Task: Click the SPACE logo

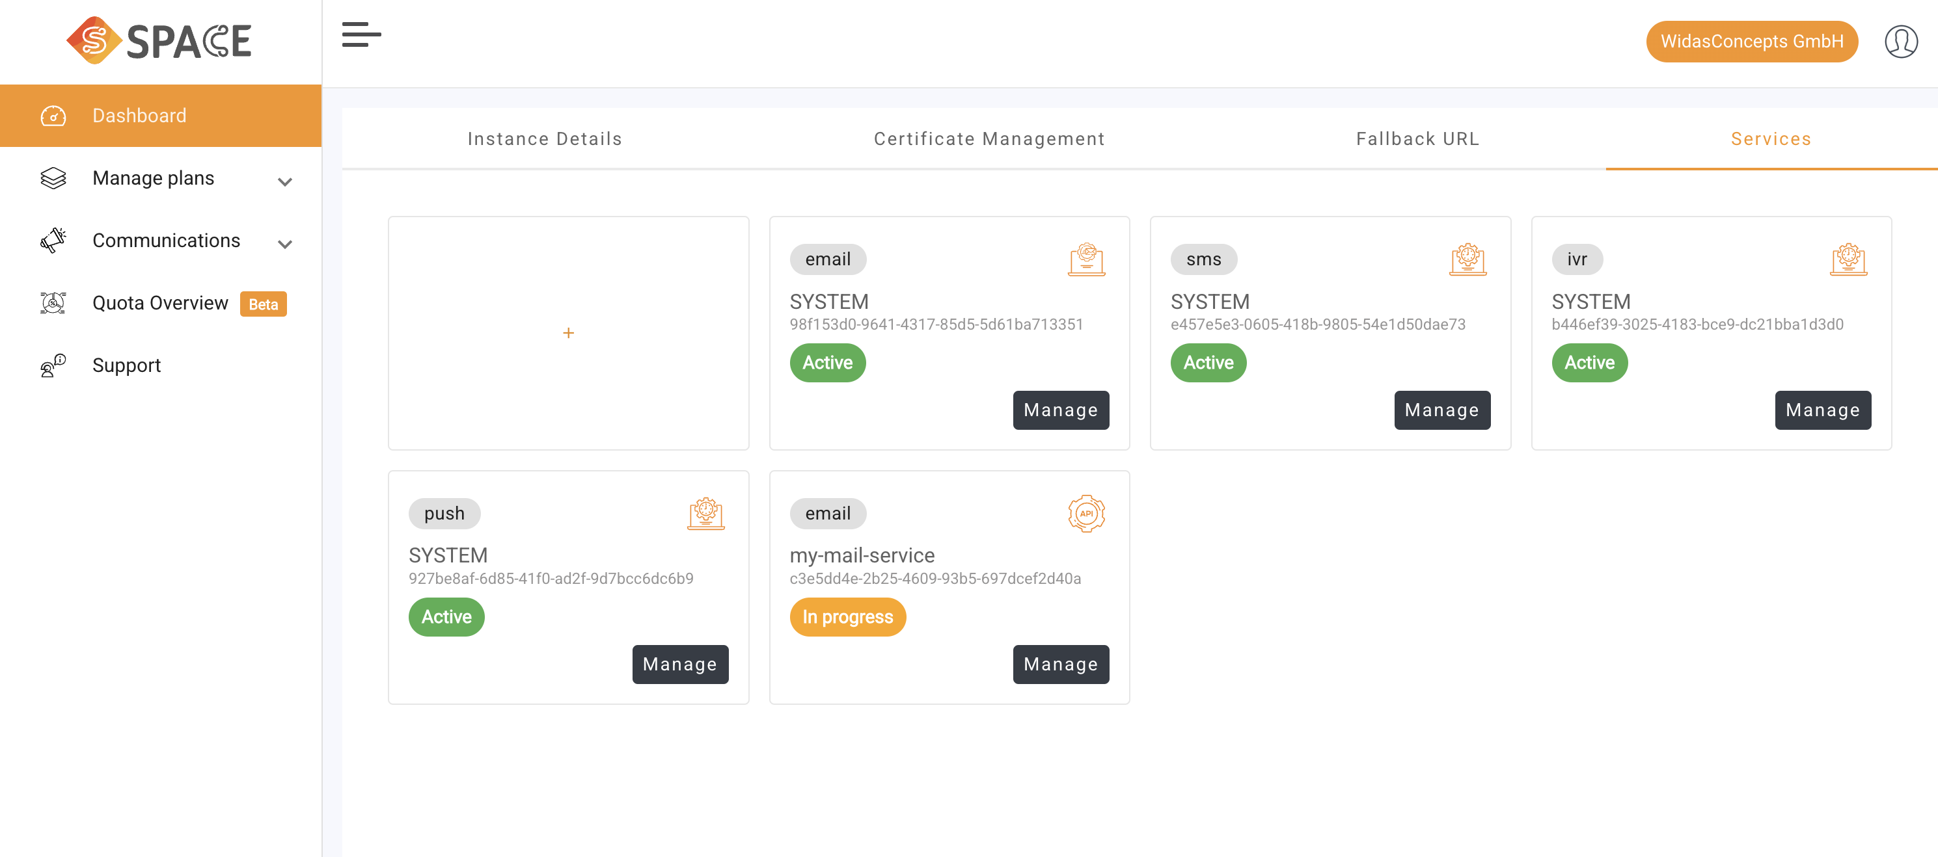Action: (159, 40)
